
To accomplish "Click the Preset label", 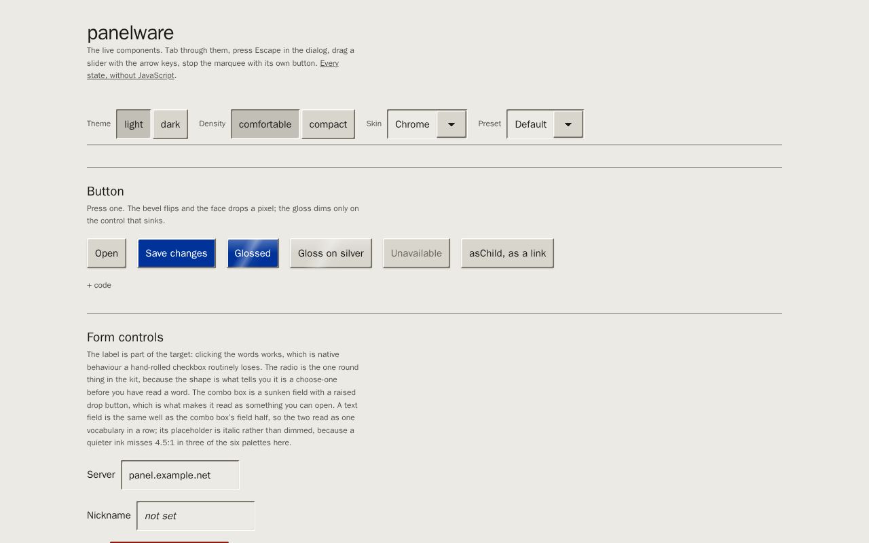I will pyautogui.click(x=489, y=124).
